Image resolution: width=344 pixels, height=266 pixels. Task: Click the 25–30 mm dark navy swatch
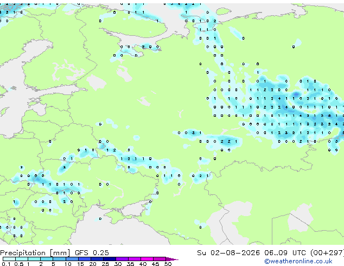pos(109,259)
